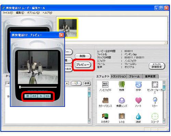Apply the 残像 afterimage effect
Screen dimensions: 171x136
[x=122, y=85]
